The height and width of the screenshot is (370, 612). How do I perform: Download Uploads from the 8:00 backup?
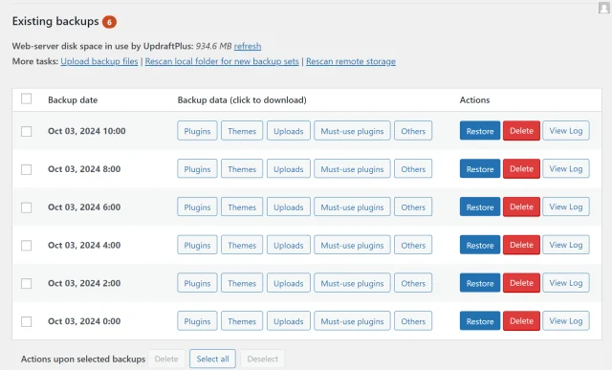click(289, 168)
